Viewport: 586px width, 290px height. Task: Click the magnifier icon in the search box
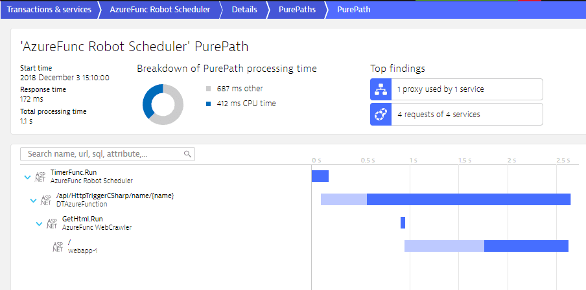tap(187, 154)
